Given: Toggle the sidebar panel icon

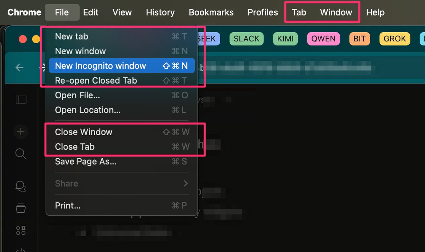Looking at the screenshot, I should coord(21,100).
